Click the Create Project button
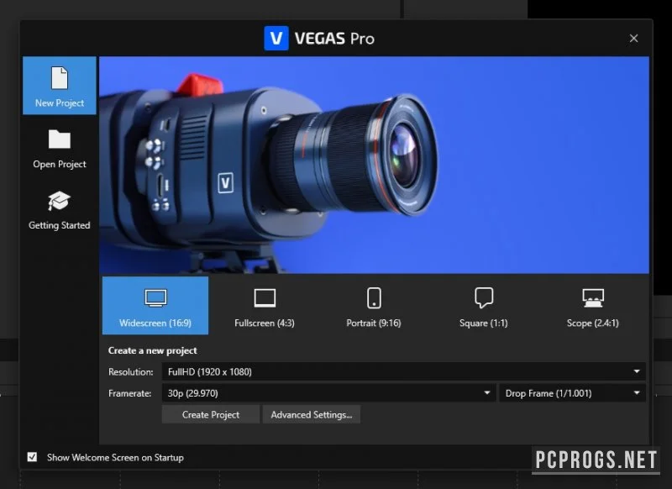The height and width of the screenshot is (489, 672). click(211, 414)
